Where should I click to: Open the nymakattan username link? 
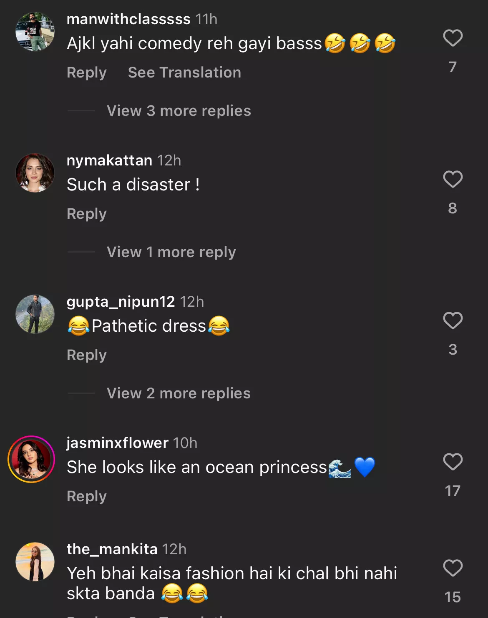109,160
